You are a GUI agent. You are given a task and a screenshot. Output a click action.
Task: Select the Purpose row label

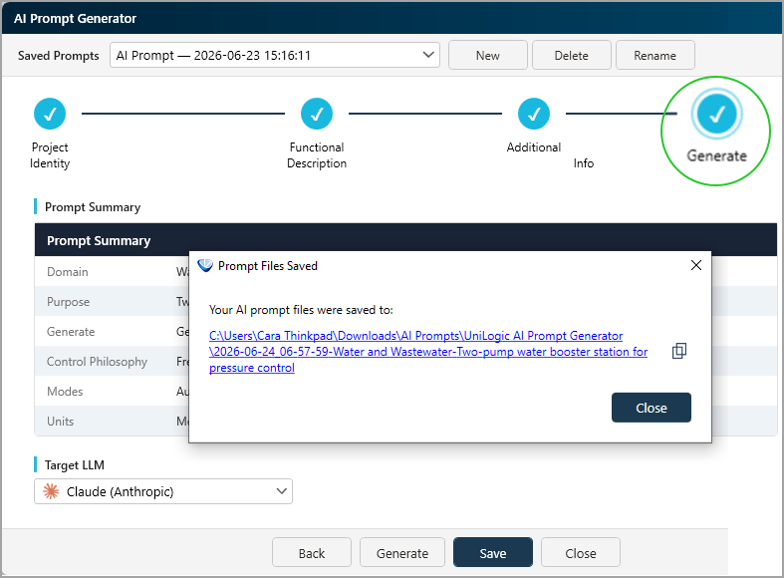coord(68,302)
